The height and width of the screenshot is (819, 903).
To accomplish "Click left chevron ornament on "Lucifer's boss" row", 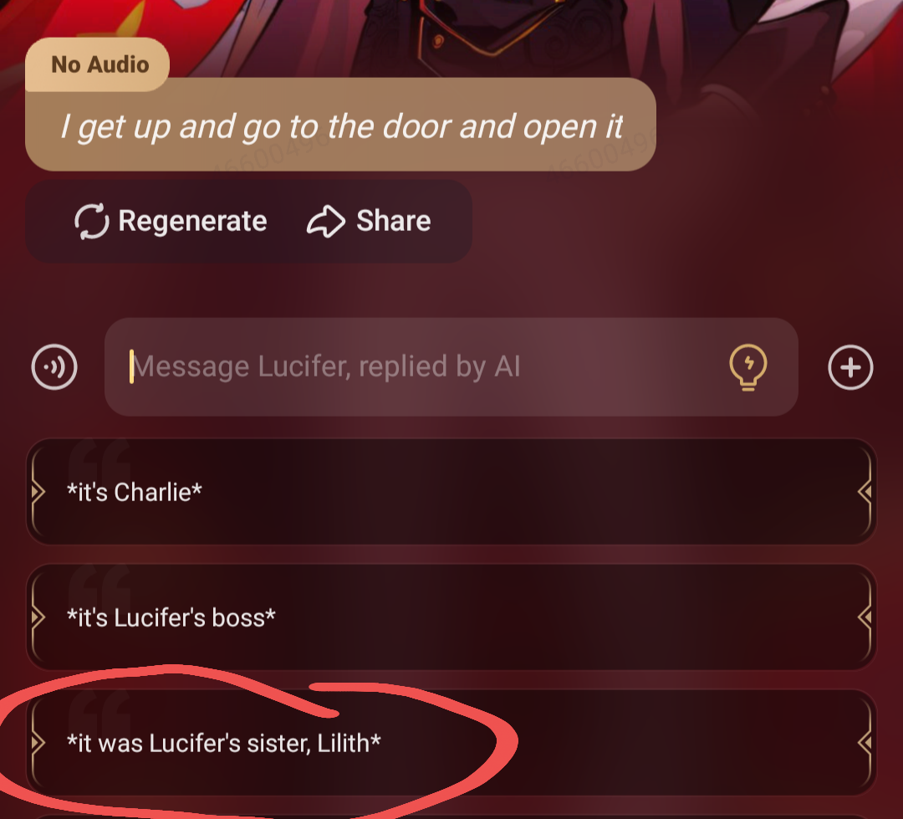I will coord(38,617).
